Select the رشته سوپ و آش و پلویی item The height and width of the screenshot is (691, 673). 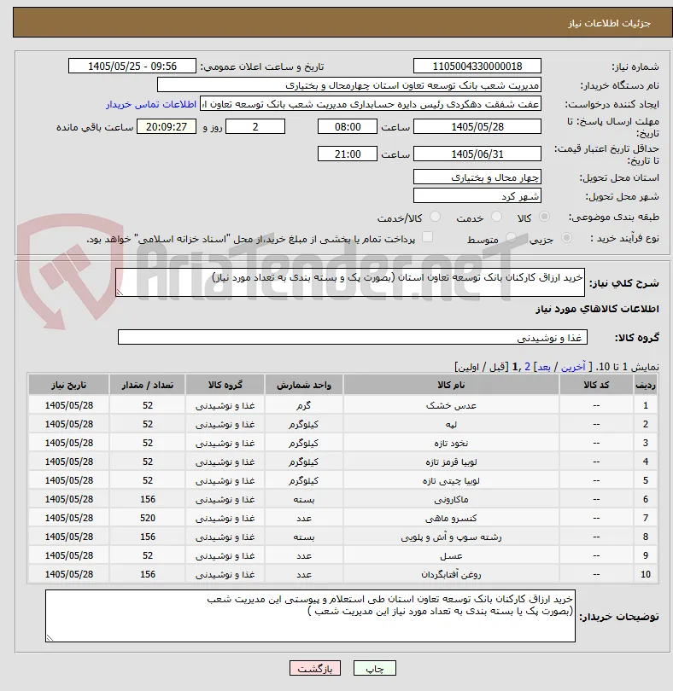click(451, 537)
